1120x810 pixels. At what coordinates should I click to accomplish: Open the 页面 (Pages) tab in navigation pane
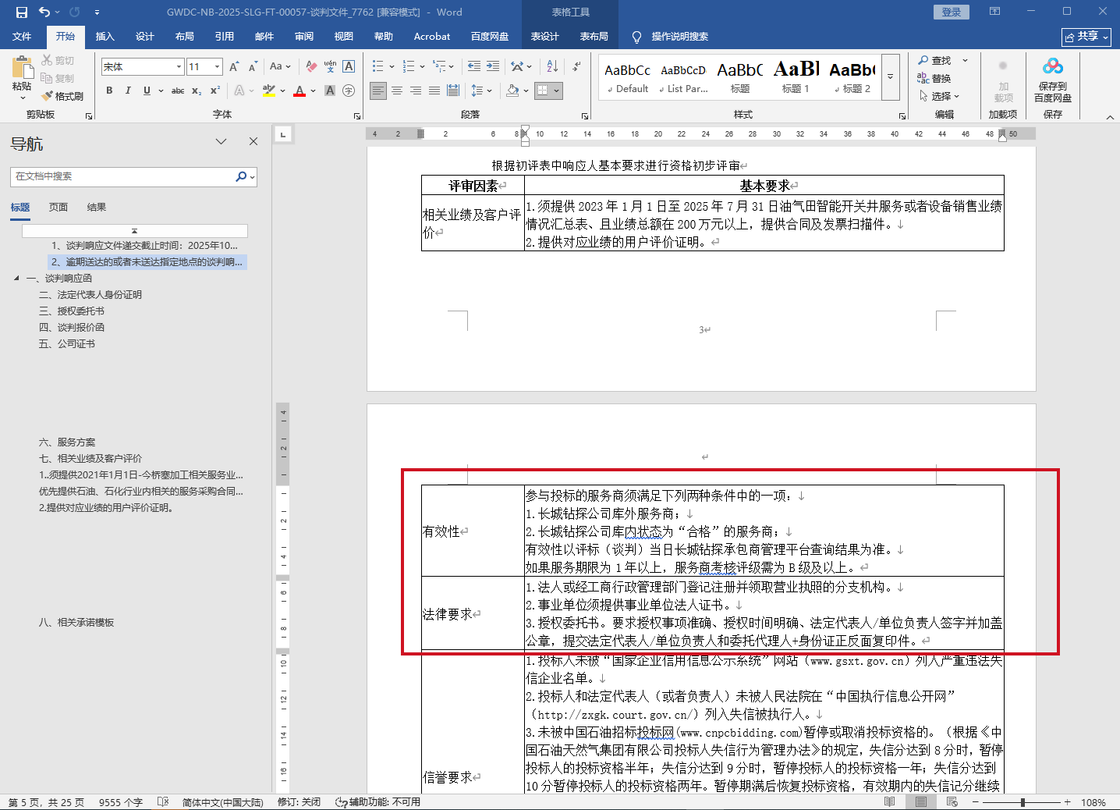(x=58, y=208)
